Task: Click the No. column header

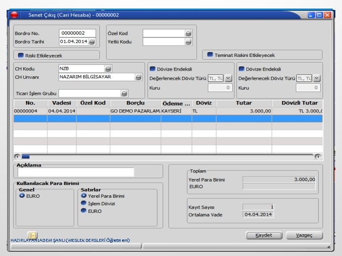Action: click(30, 103)
